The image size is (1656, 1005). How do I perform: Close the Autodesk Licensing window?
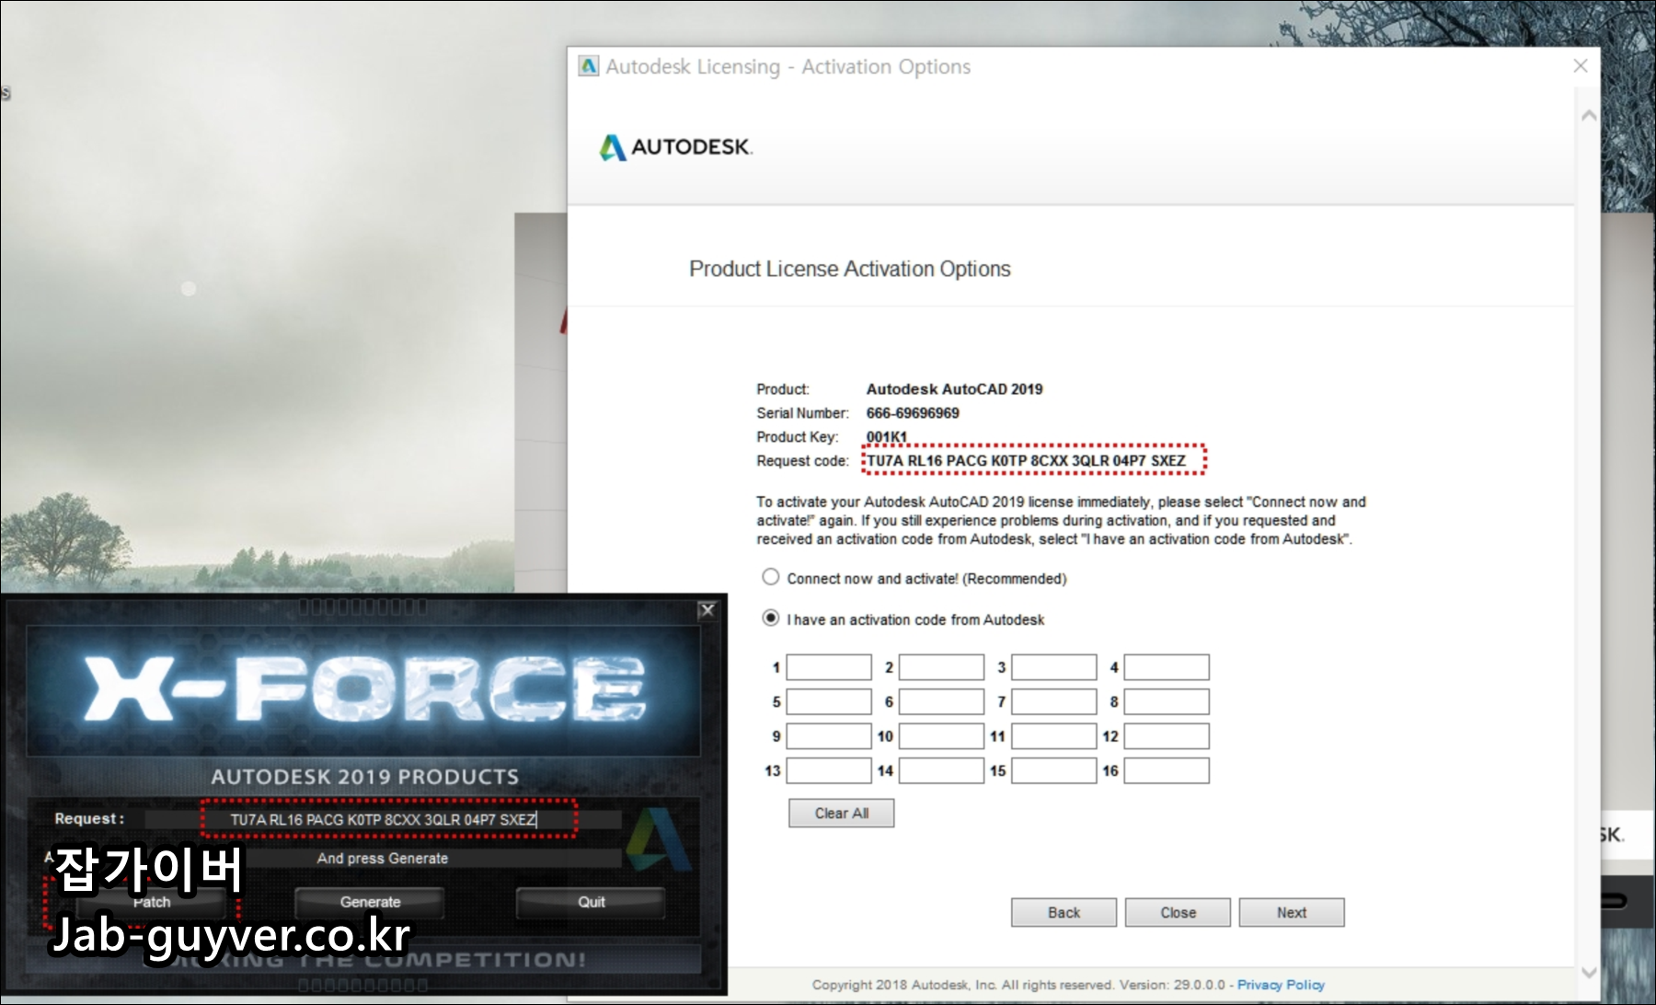tap(1581, 66)
